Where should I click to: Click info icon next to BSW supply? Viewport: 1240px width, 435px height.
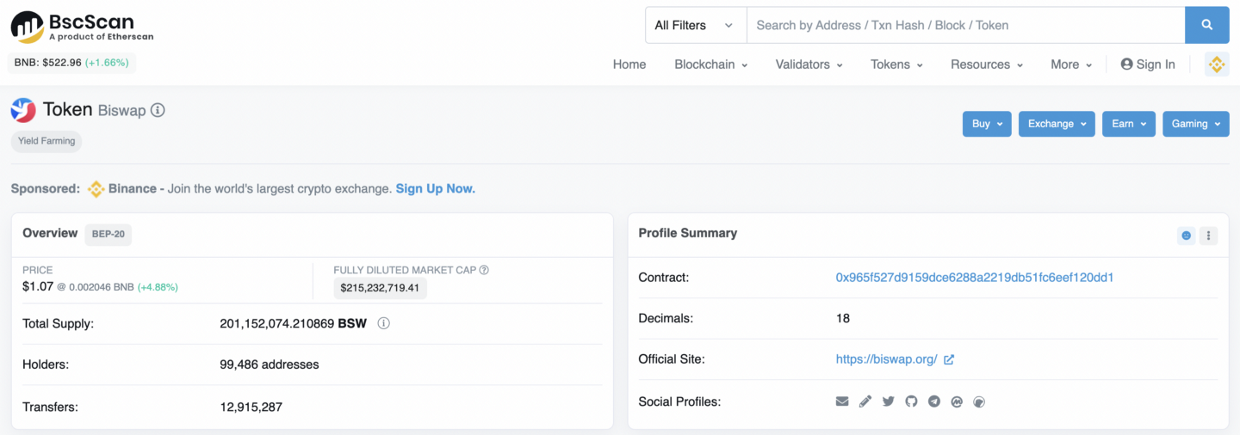[x=384, y=323]
